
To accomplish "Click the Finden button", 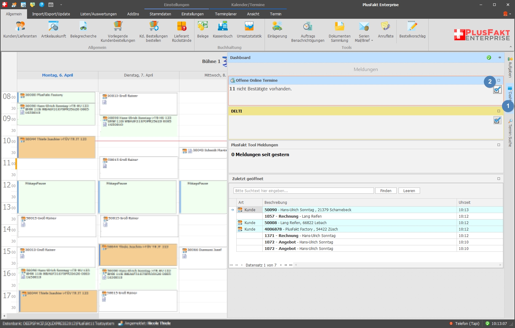I will point(386,191).
